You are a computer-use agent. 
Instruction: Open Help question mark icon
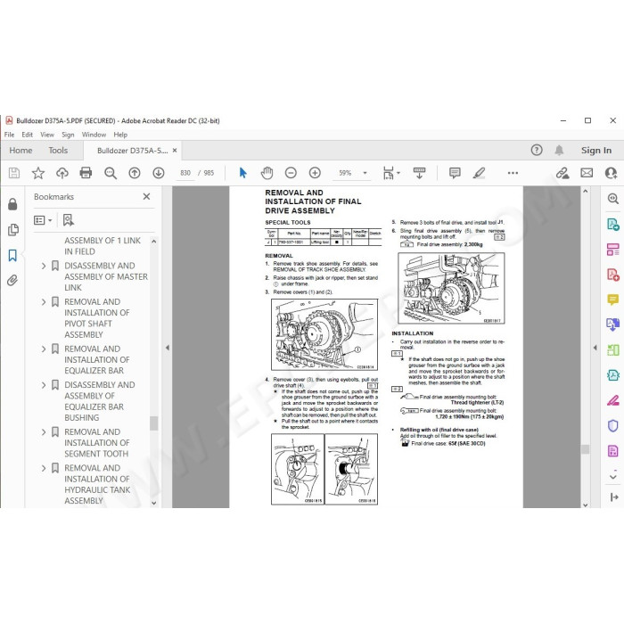point(537,150)
